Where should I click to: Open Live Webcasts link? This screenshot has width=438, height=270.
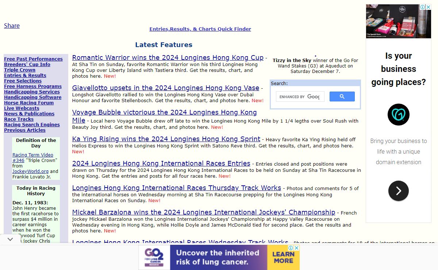click(x=22, y=108)
